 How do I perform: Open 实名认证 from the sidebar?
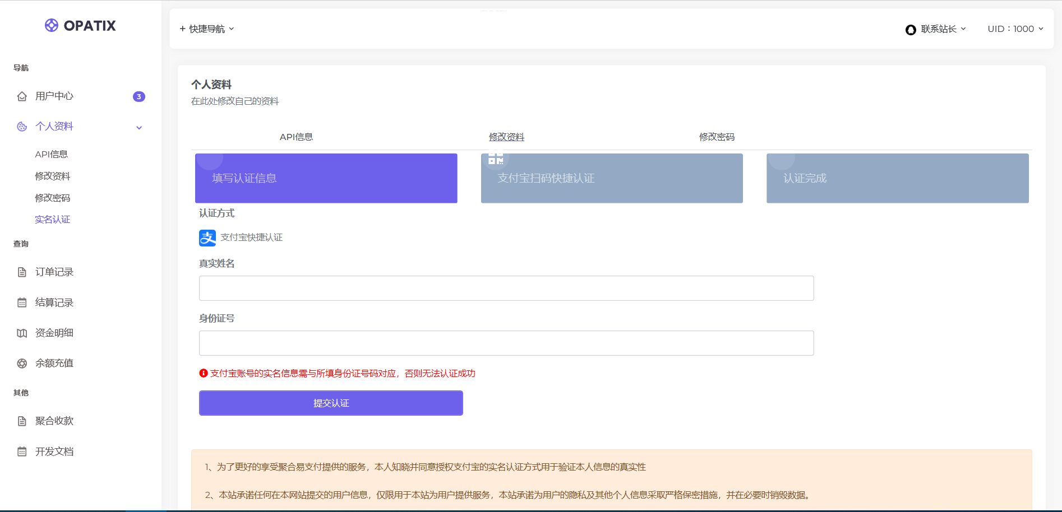click(52, 219)
